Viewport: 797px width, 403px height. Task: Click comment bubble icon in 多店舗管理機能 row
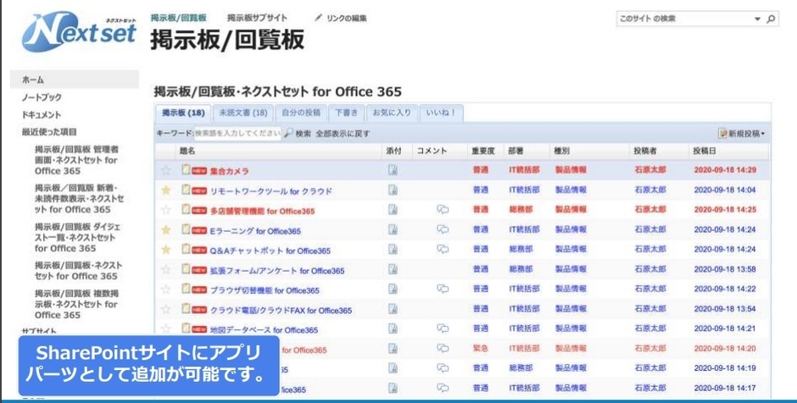(x=443, y=210)
